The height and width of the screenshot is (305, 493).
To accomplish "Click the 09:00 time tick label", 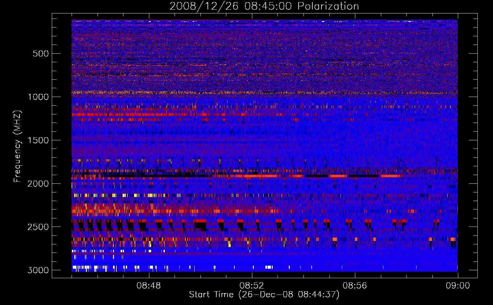I will (458, 286).
